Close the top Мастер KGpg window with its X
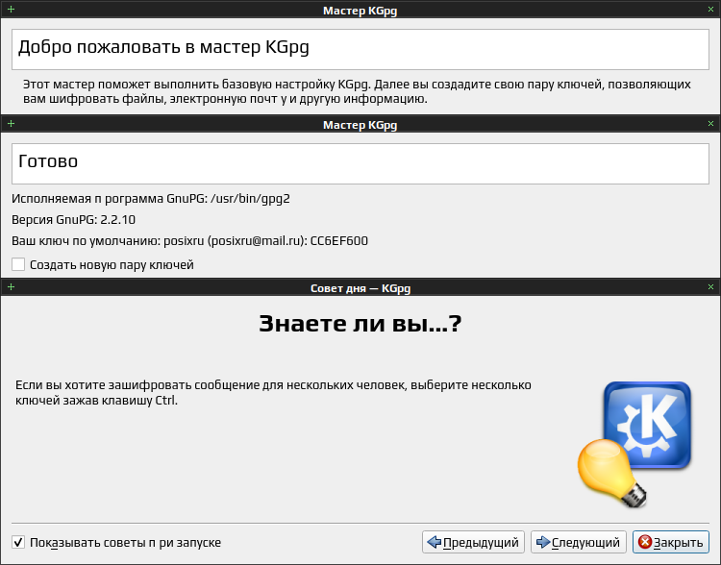The width and height of the screenshot is (721, 565). 710,10
